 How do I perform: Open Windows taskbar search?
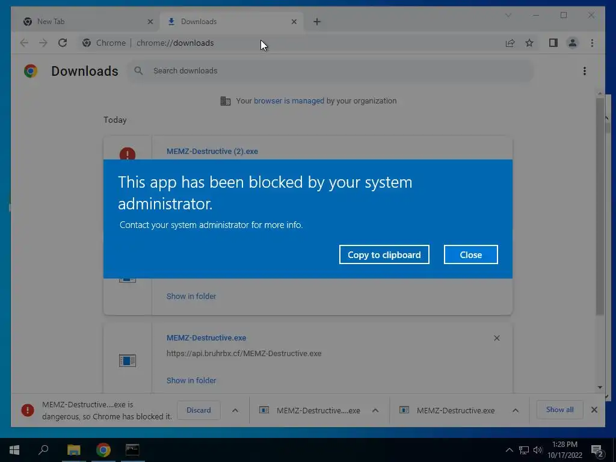click(43, 450)
